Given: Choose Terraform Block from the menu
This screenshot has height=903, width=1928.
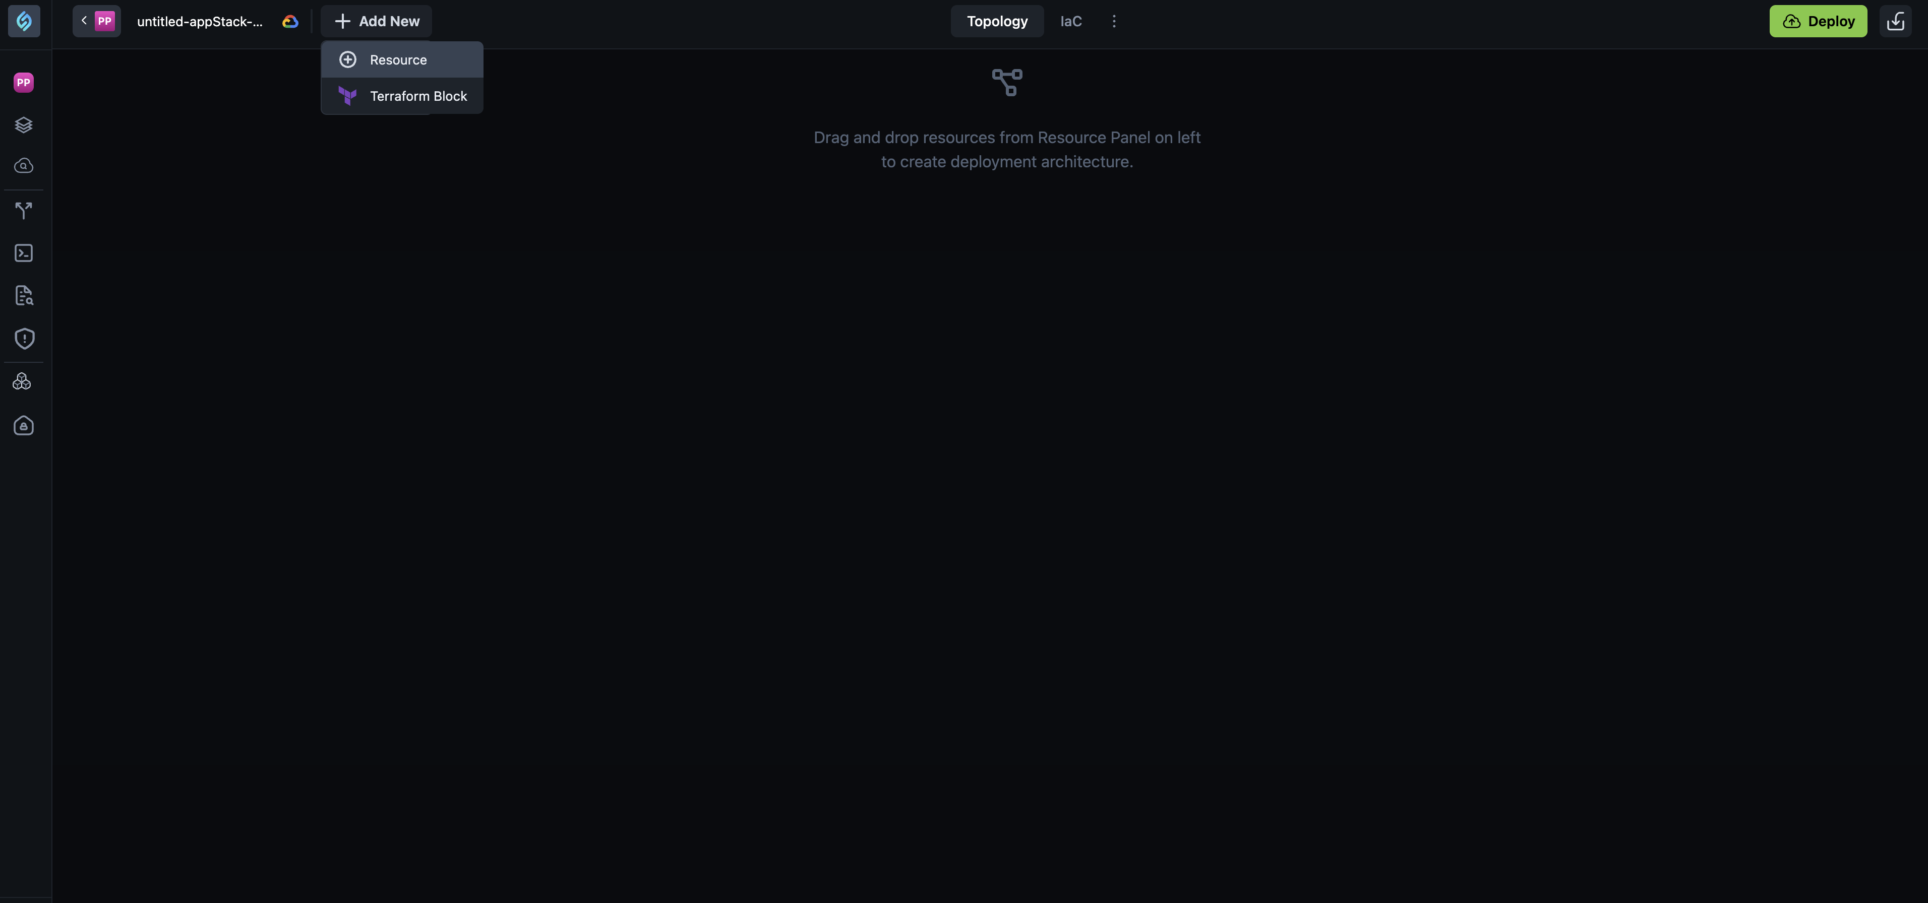Looking at the screenshot, I should [x=417, y=96].
